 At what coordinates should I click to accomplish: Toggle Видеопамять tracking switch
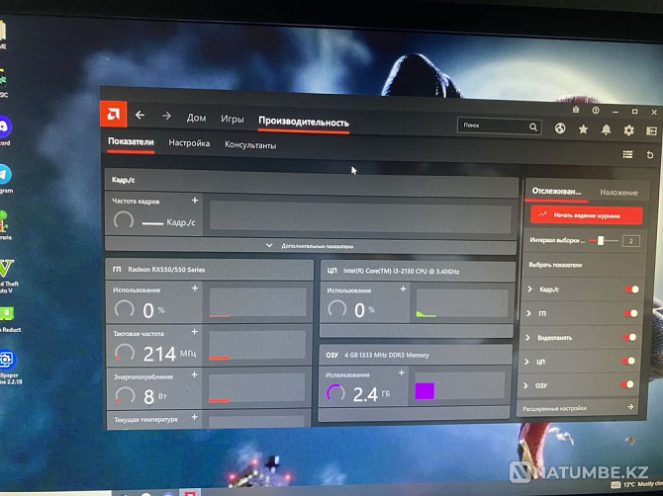629,337
